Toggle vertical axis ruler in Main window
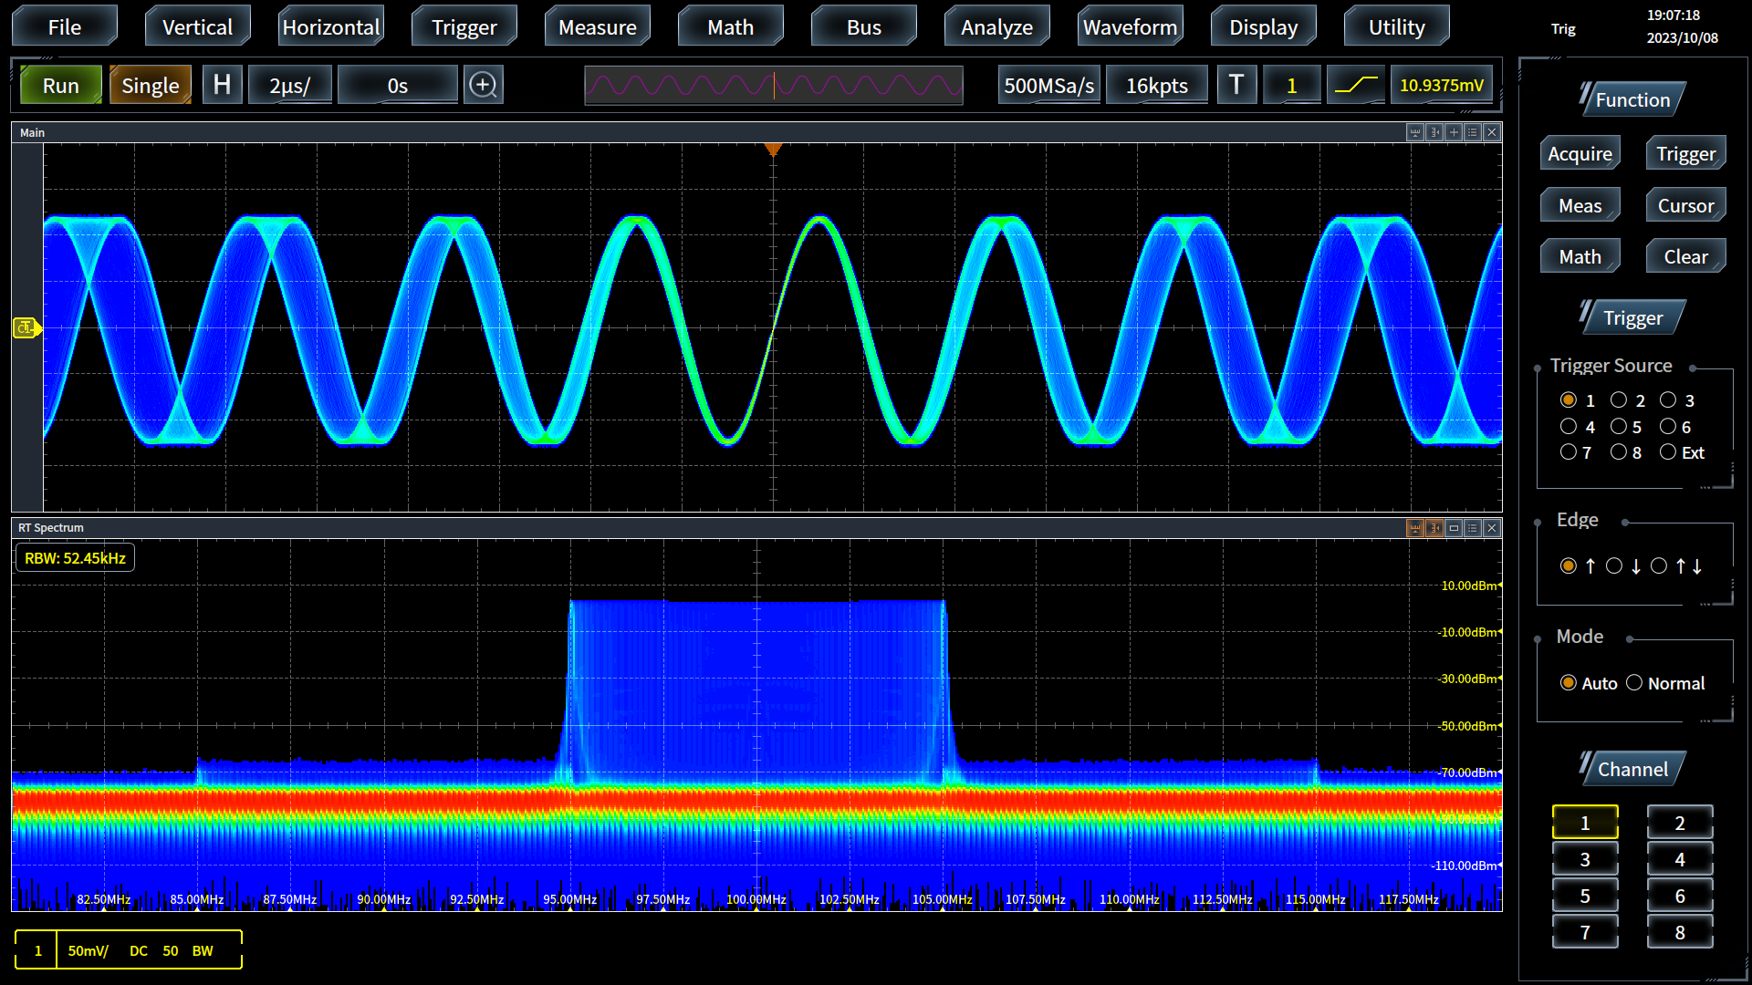Viewport: 1752px width, 985px height. 1434,132
